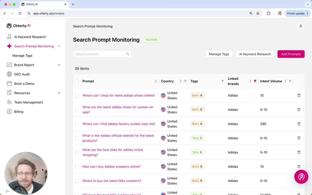Open the user profile icon

point(301,26)
